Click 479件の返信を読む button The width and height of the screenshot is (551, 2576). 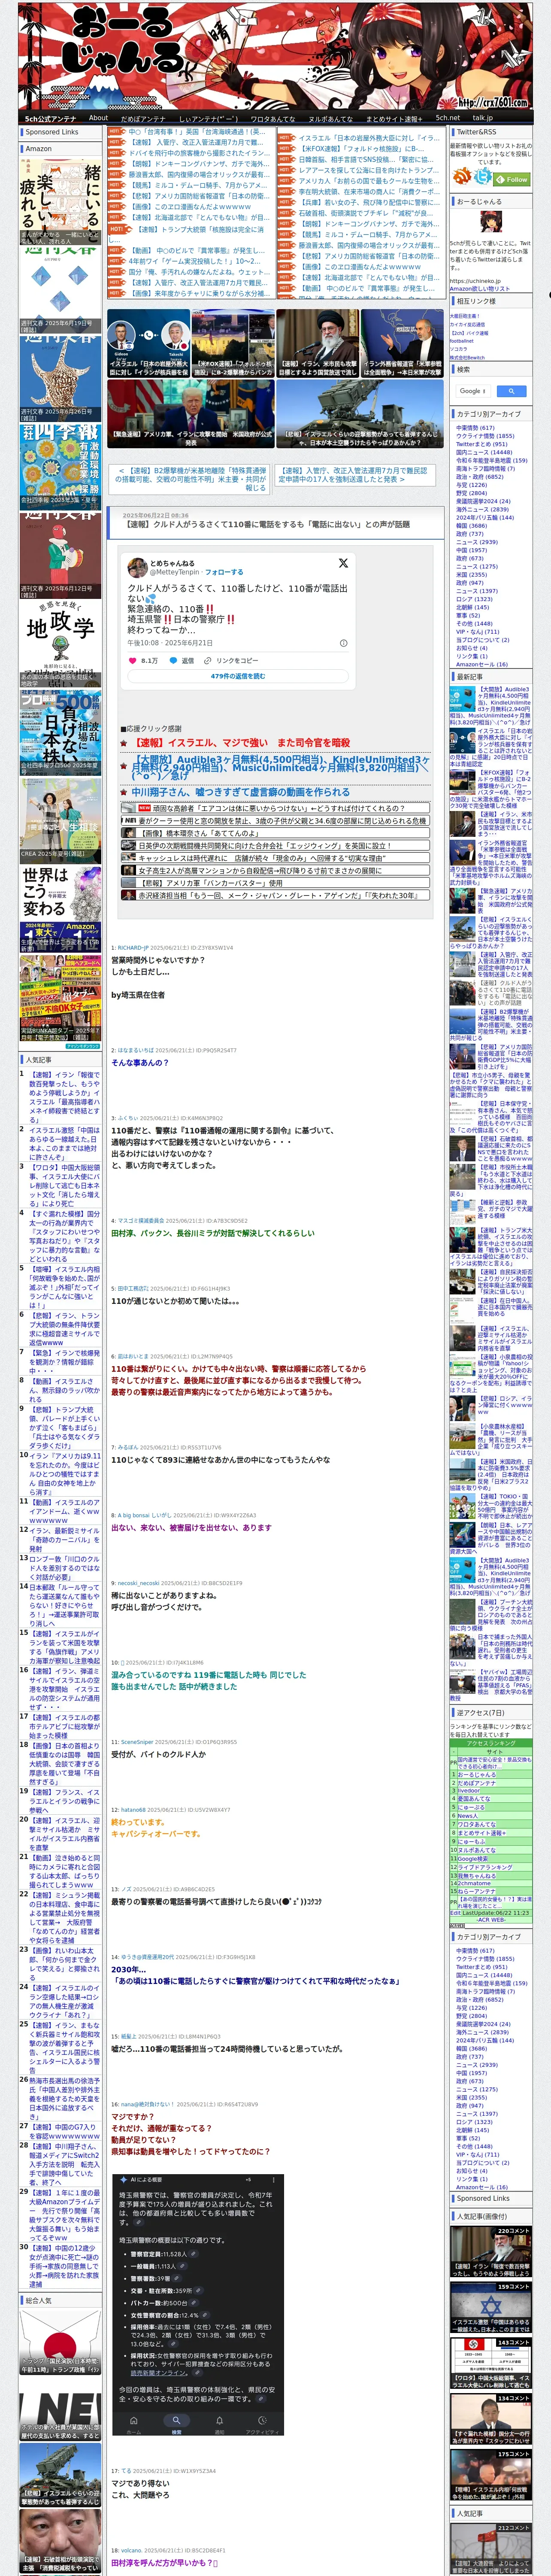(x=238, y=676)
